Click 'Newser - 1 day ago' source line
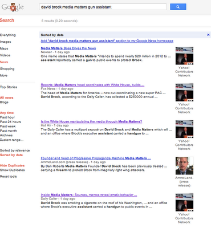 tap(55, 52)
